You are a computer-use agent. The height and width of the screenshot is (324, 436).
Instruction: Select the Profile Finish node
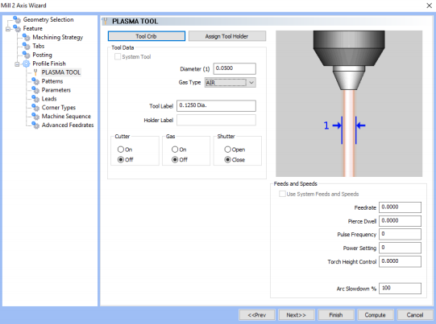tap(49, 64)
